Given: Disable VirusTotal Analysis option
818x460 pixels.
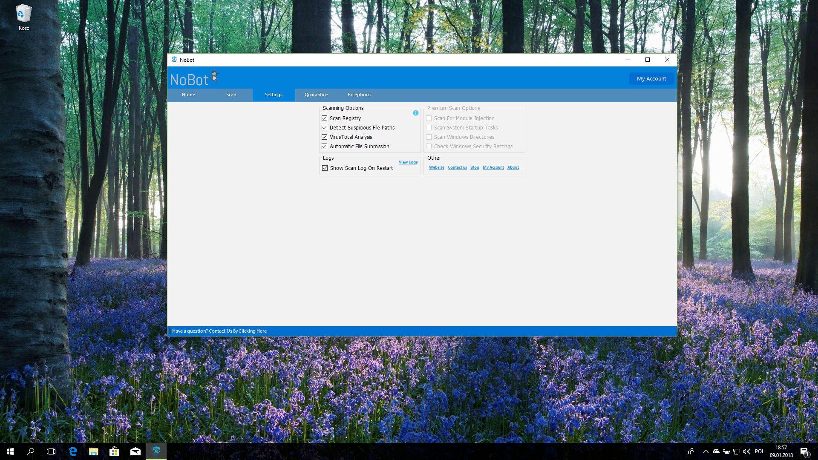Looking at the screenshot, I should (325, 137).
